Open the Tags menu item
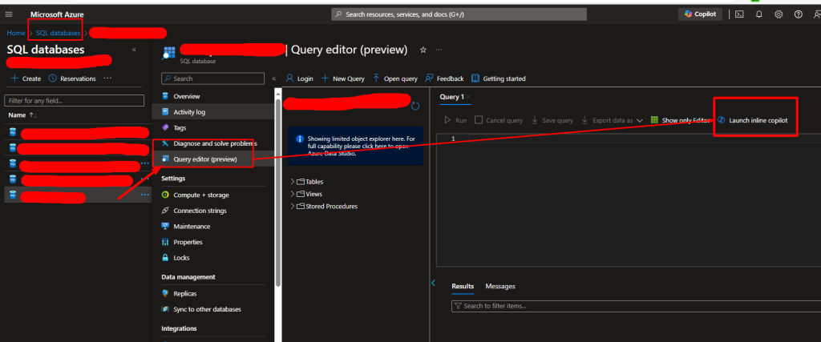 [x=180, y=127]
